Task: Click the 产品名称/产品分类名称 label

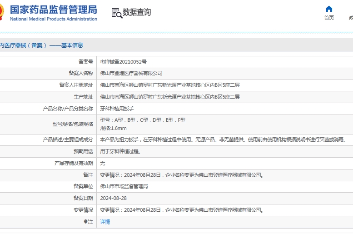Action: [x=68, y=109]
